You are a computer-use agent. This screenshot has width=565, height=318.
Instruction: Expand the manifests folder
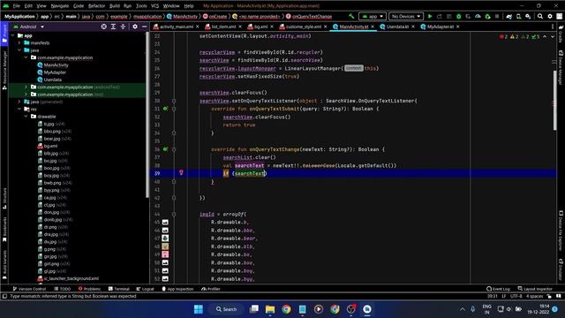click(19, 42)
